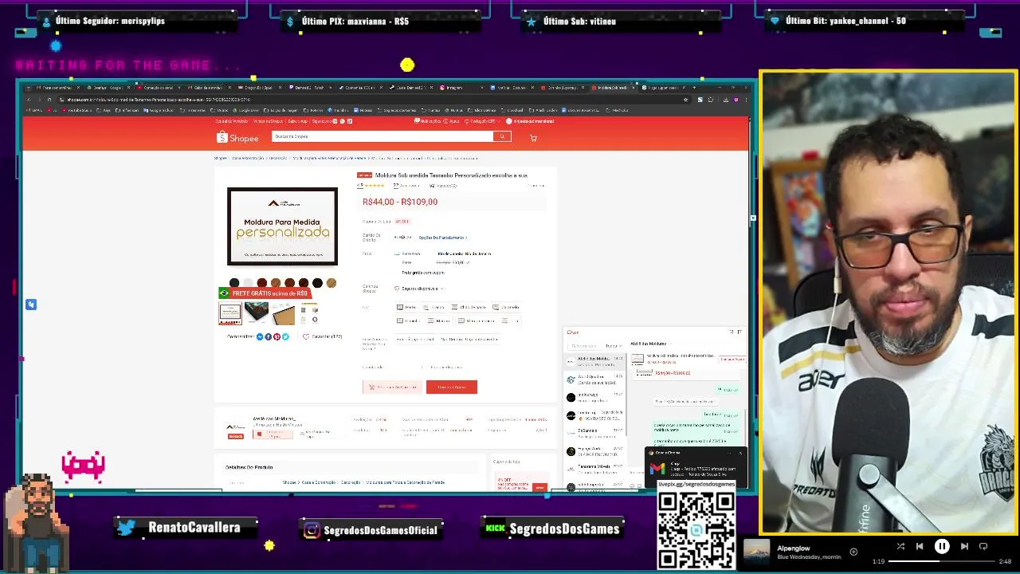Screen dimensions: 1020x574
Task: Select the Branco color option
Action: point(433,307)
